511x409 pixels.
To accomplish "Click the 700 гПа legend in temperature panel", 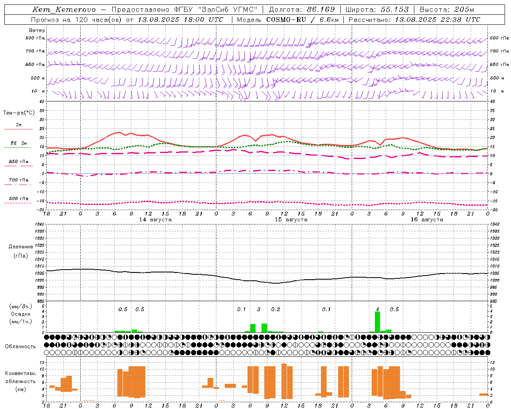I will point(18,180).
